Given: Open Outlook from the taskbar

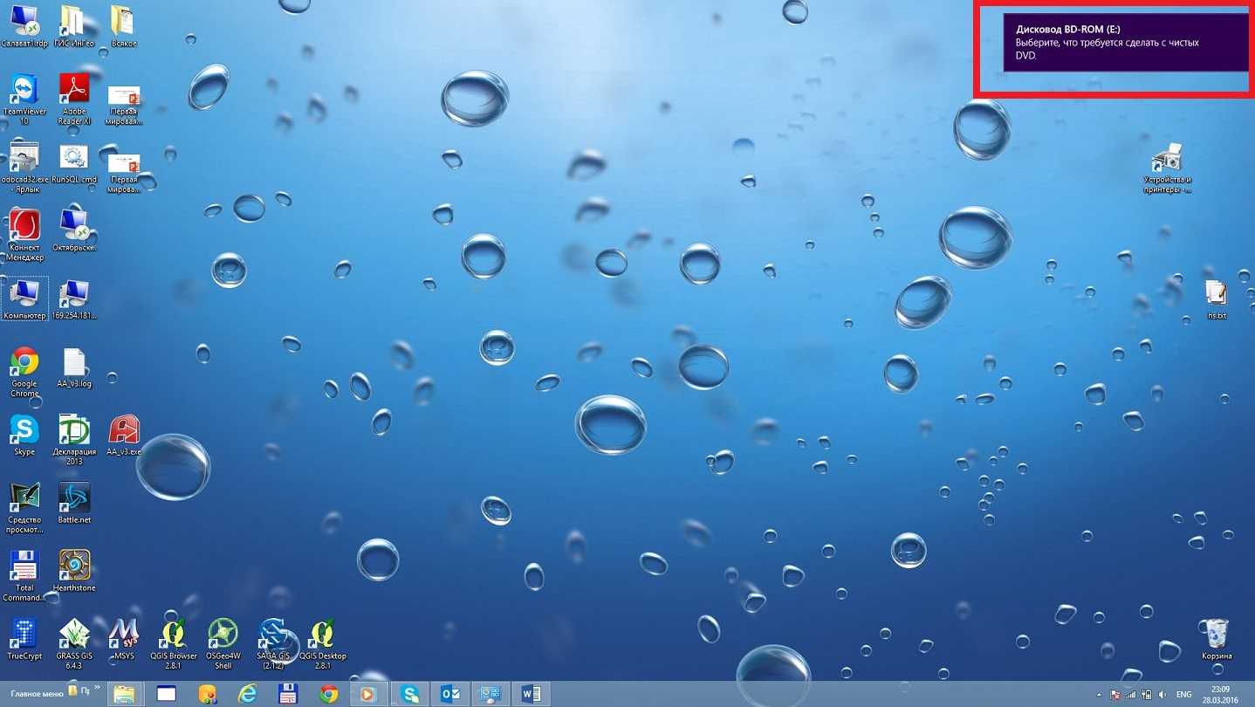Looking at the screenshot, I should [451, 694].
